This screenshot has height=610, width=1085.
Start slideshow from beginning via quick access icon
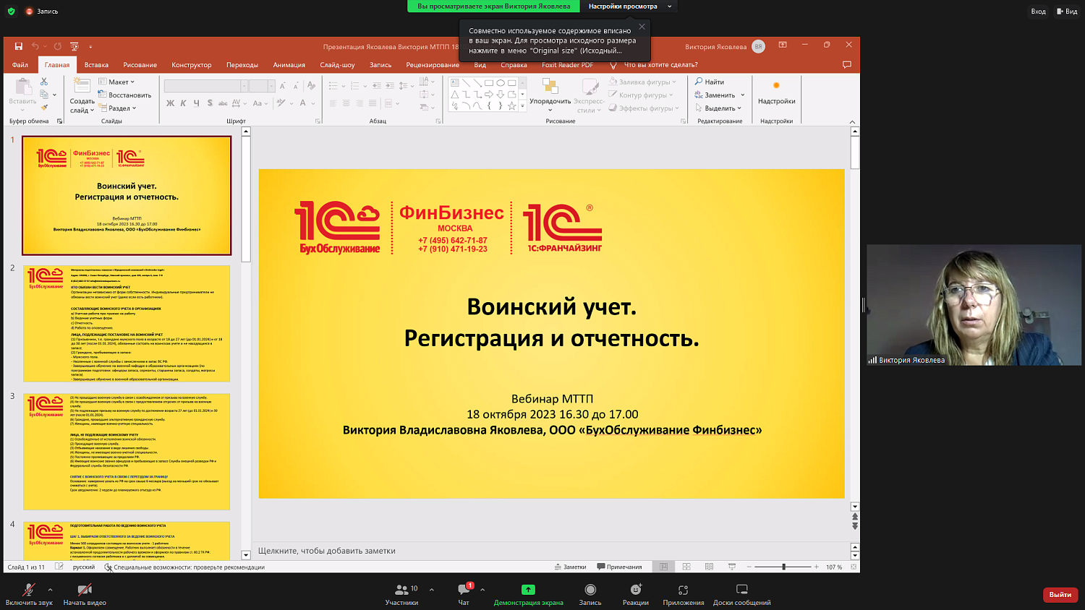(x=74, y=46)
